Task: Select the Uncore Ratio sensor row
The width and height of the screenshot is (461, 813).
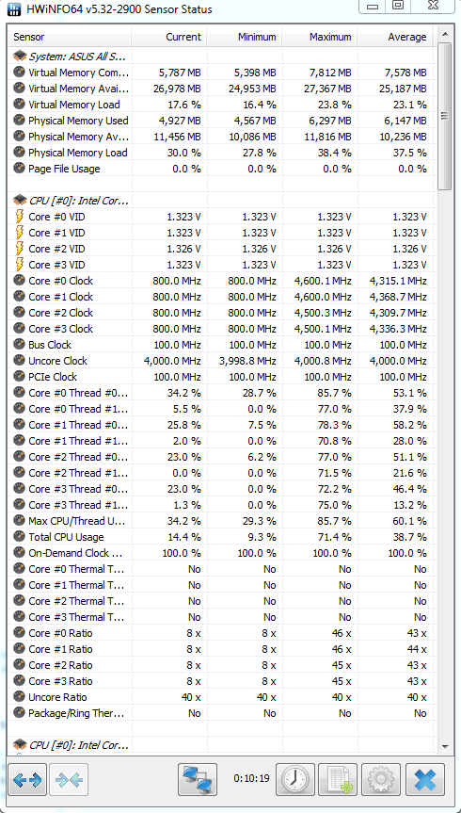Action: (221, 697)
